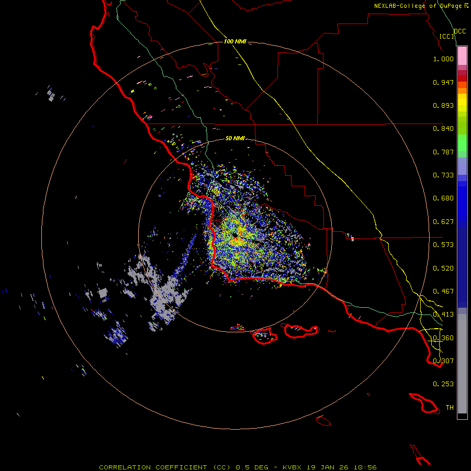Click the 0.253 color scale value

tap(443, 384)
